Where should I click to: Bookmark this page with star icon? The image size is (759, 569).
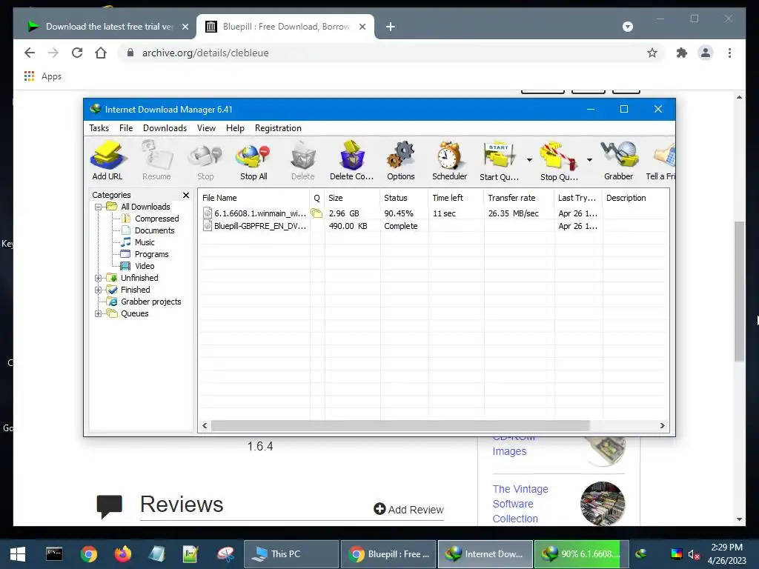652,53
